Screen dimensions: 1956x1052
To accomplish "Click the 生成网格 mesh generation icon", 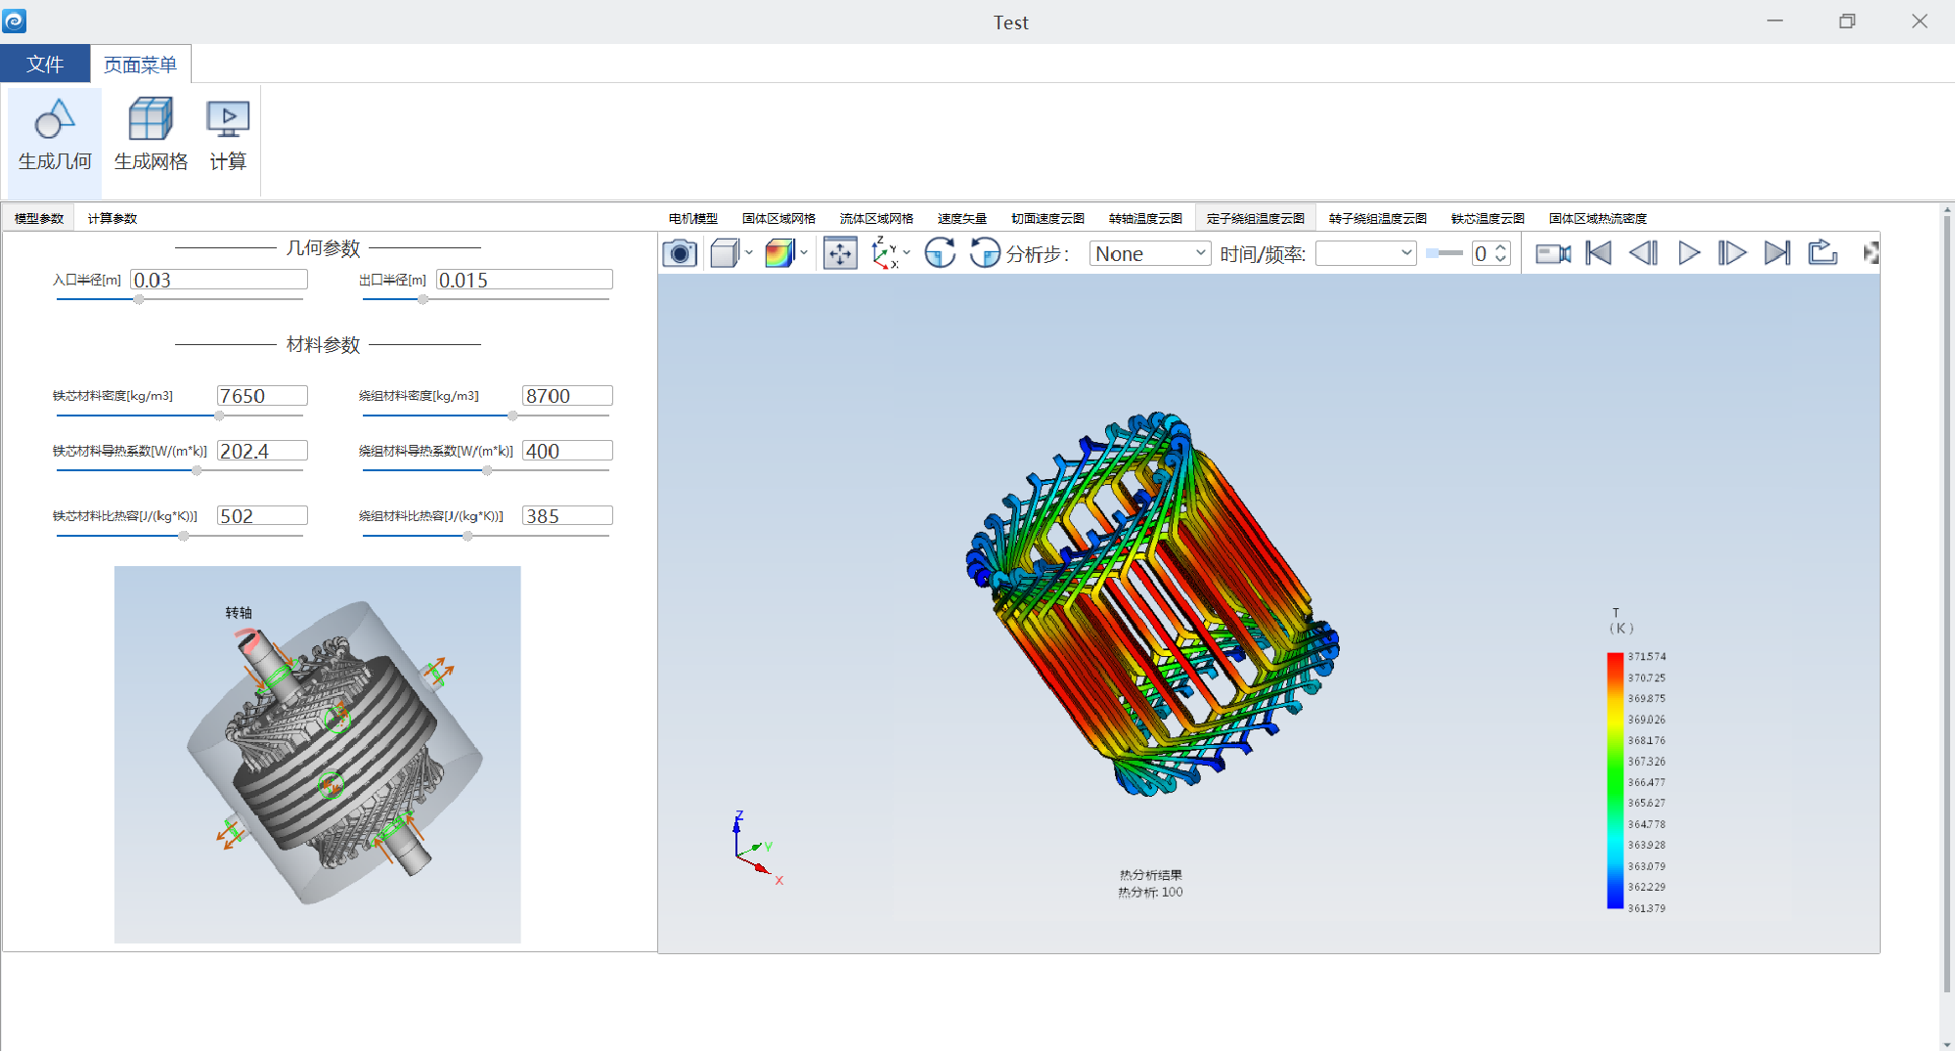I will coord(151,119).
